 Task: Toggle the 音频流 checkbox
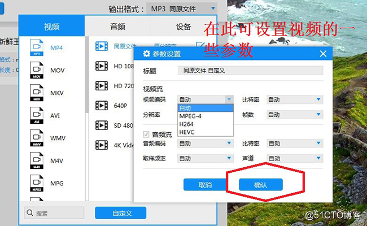(x=146, y=134)
